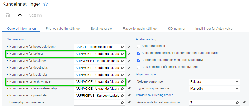Open lookup for Nummerserie for forsinkelsesgebyr
The height and width of the screenshot is (106, 249).
(x=122, y=88)
